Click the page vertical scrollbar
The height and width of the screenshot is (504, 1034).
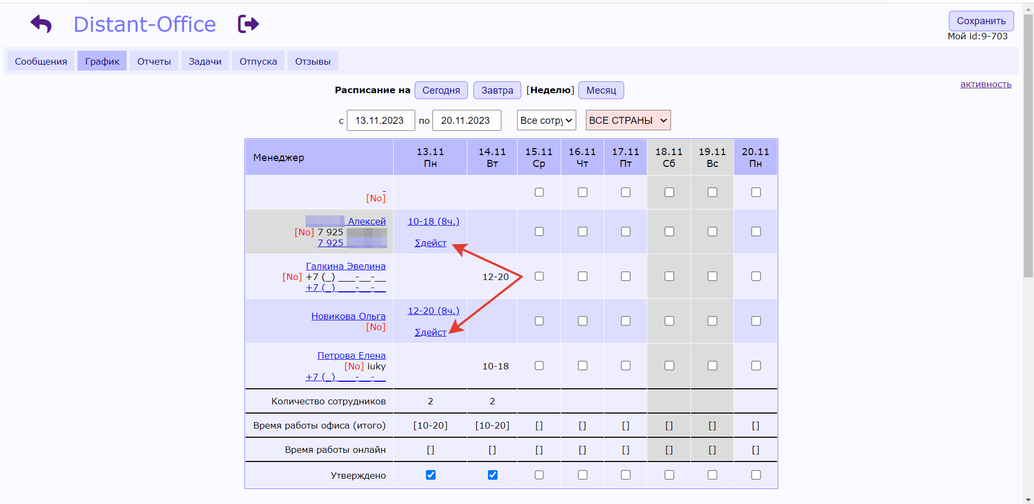[1028, 145]
